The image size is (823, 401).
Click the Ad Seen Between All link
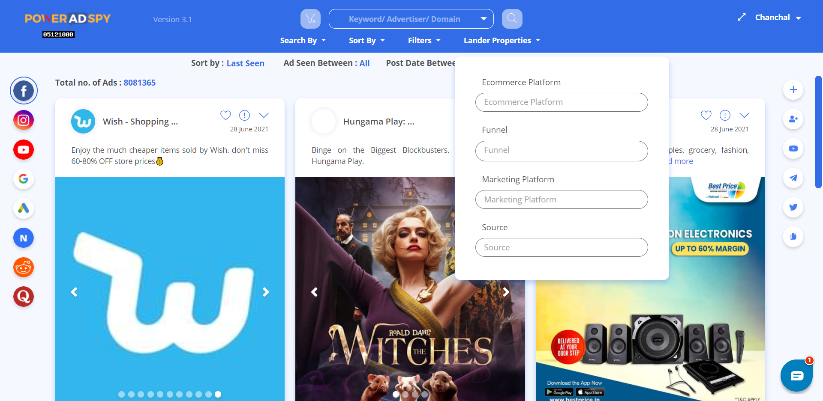tap(364, 63)
